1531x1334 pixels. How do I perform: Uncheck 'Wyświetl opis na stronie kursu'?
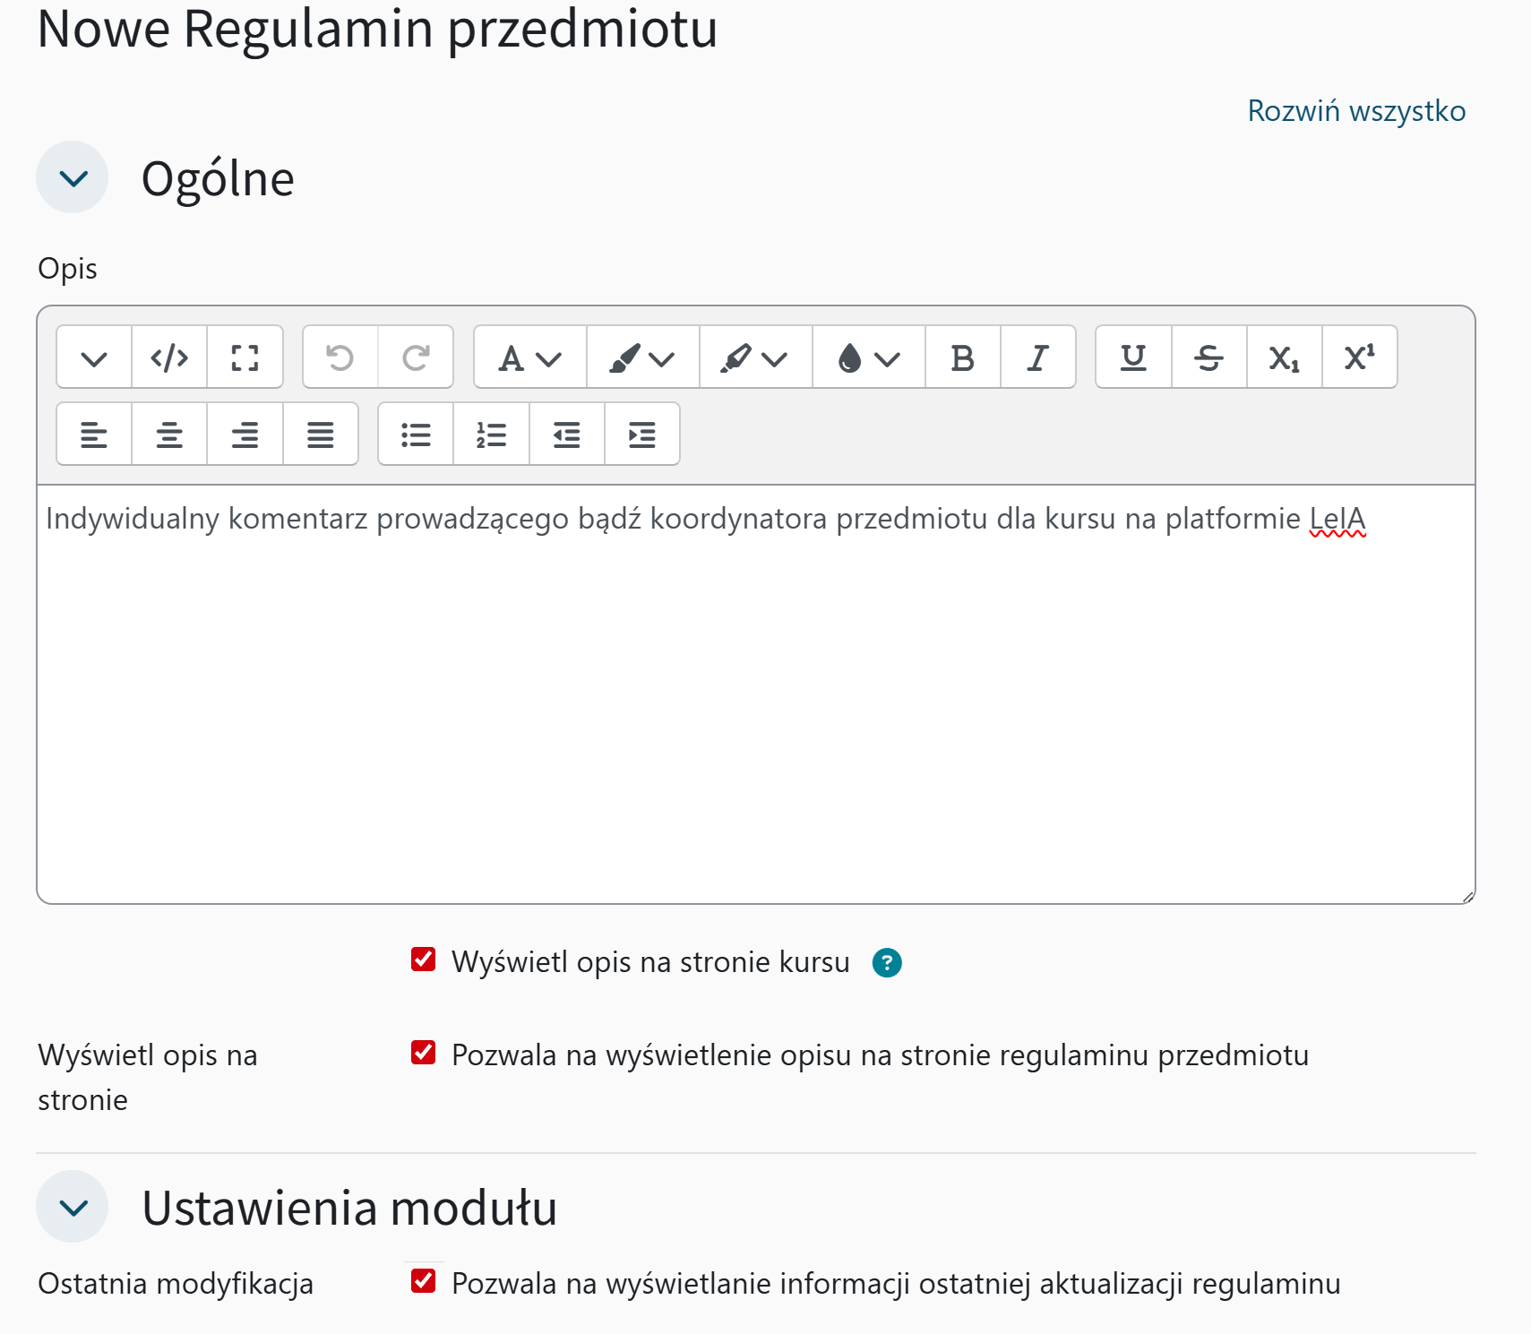[x=424, y=960]
